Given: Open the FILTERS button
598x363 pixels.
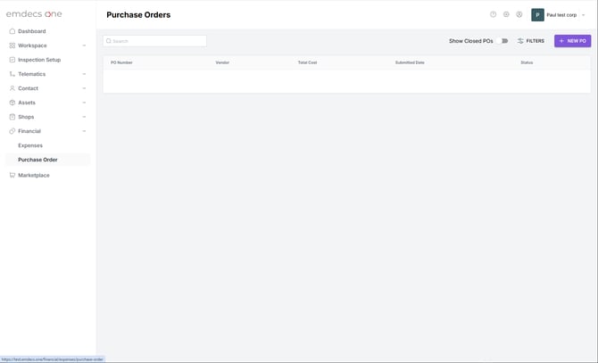Looking at the screenshot, I should click(531, 41).
